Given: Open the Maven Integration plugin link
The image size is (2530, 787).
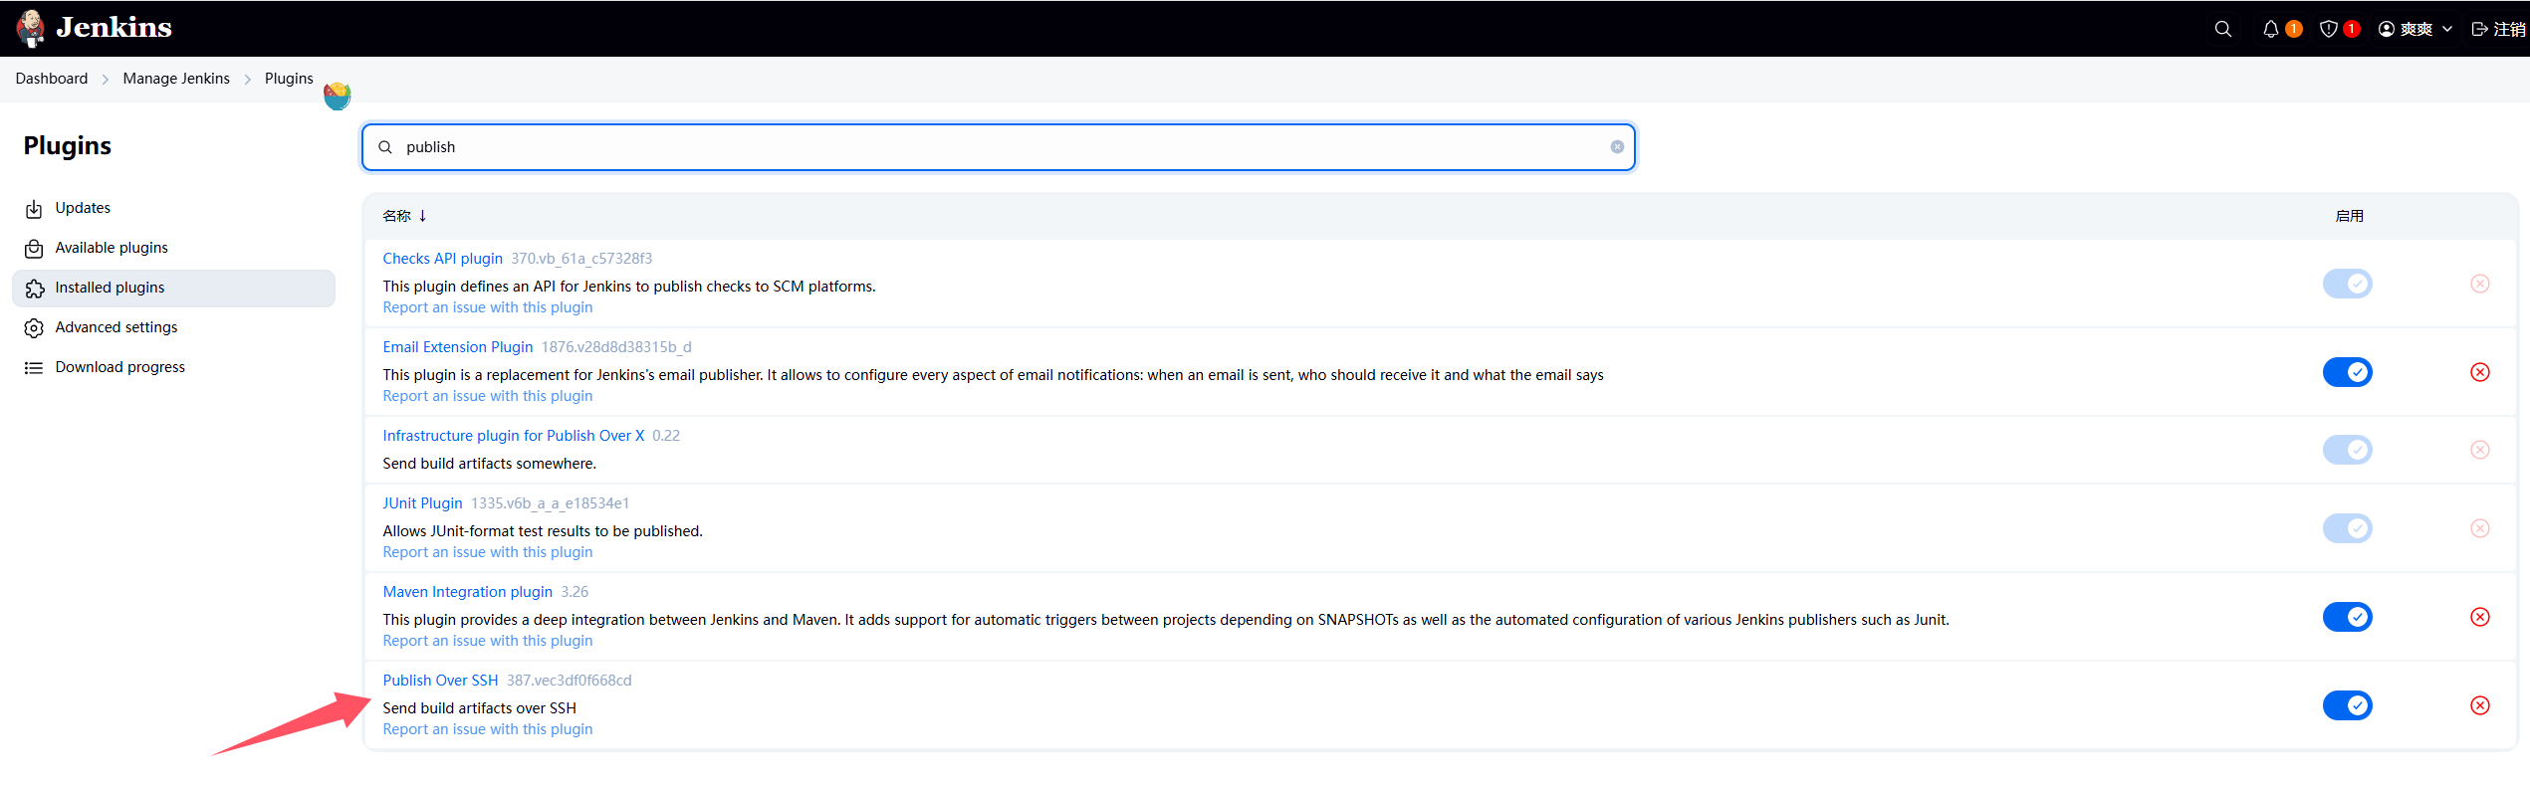Looking at the screenshot, I should [468, 592].
